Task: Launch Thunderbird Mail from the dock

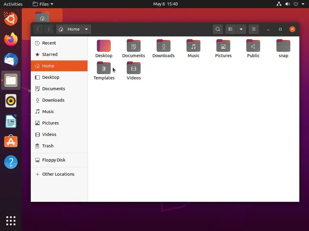Action: point(11,60)
